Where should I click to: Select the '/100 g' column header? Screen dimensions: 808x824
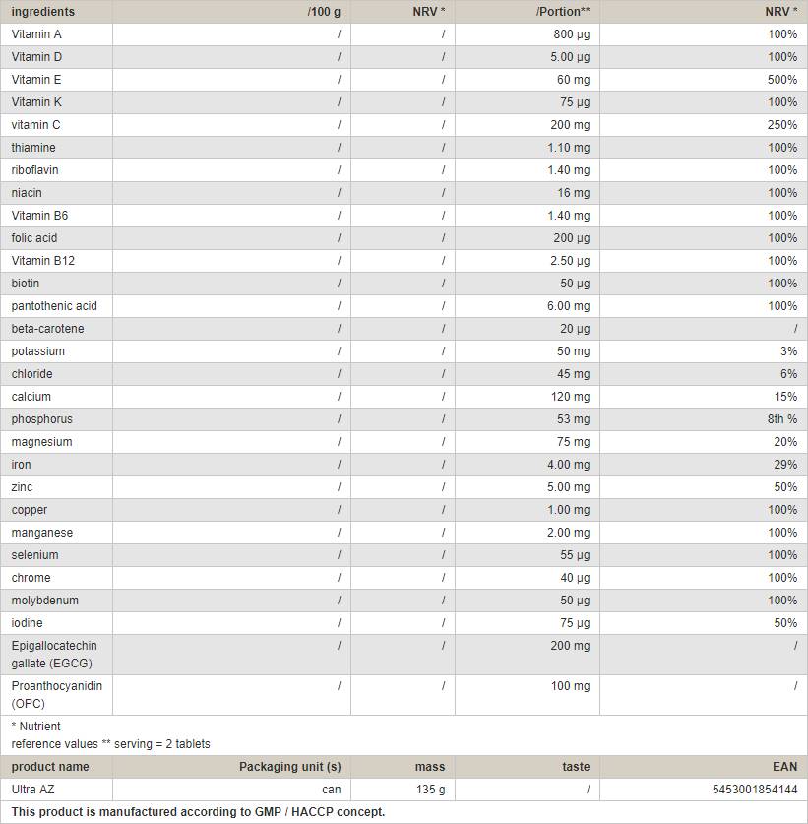324,12
